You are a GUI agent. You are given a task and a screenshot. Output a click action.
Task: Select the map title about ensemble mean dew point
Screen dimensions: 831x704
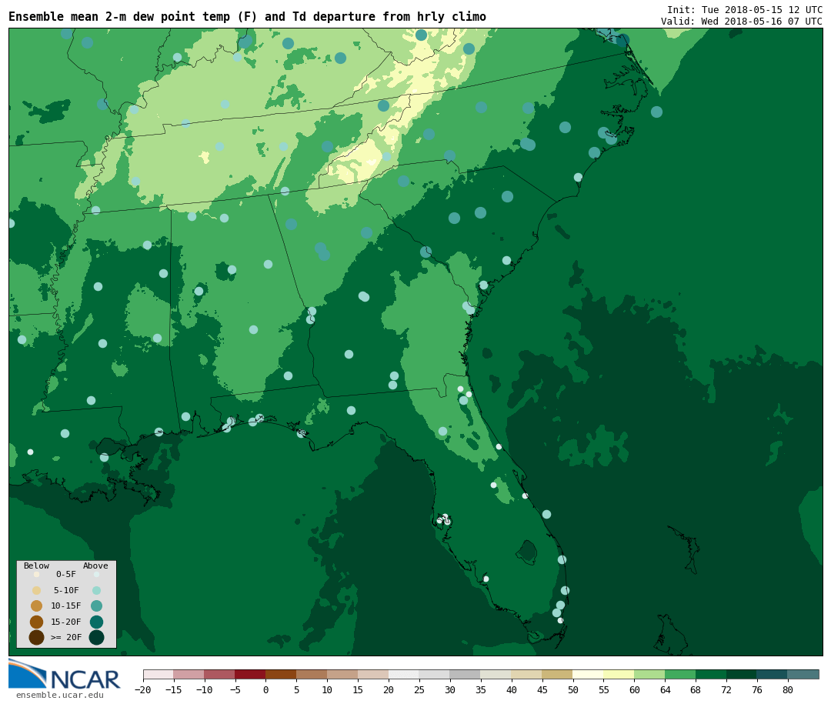[x=247, y=17]
